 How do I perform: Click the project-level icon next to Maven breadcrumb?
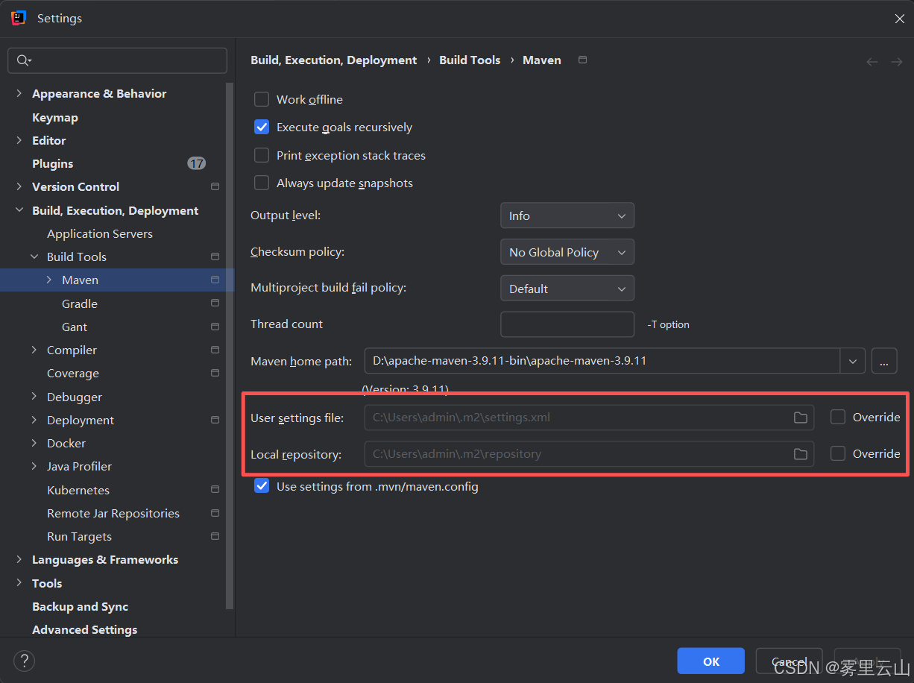[583, 60]
